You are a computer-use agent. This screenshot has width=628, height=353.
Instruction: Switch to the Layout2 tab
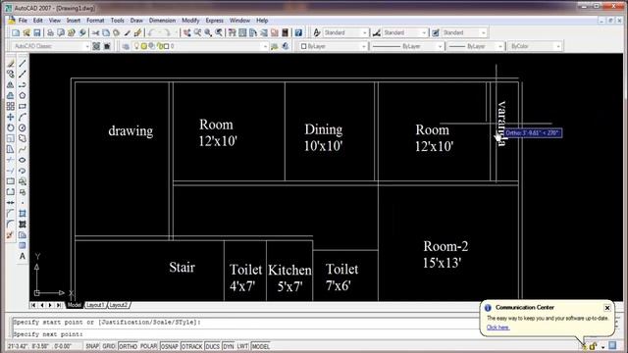tap(119, 305)
